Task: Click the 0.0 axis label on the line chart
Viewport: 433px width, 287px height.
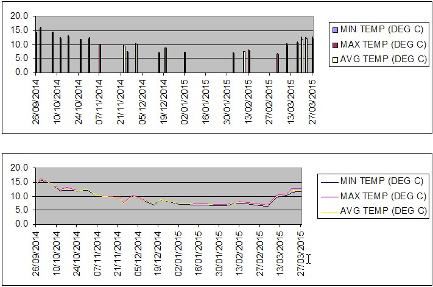Action: pos(22,224)
